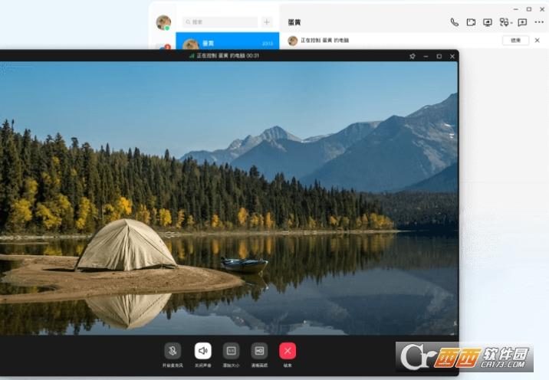Pin the remote control window on top
Screen dimensions: 549x380
pos(412,56)
